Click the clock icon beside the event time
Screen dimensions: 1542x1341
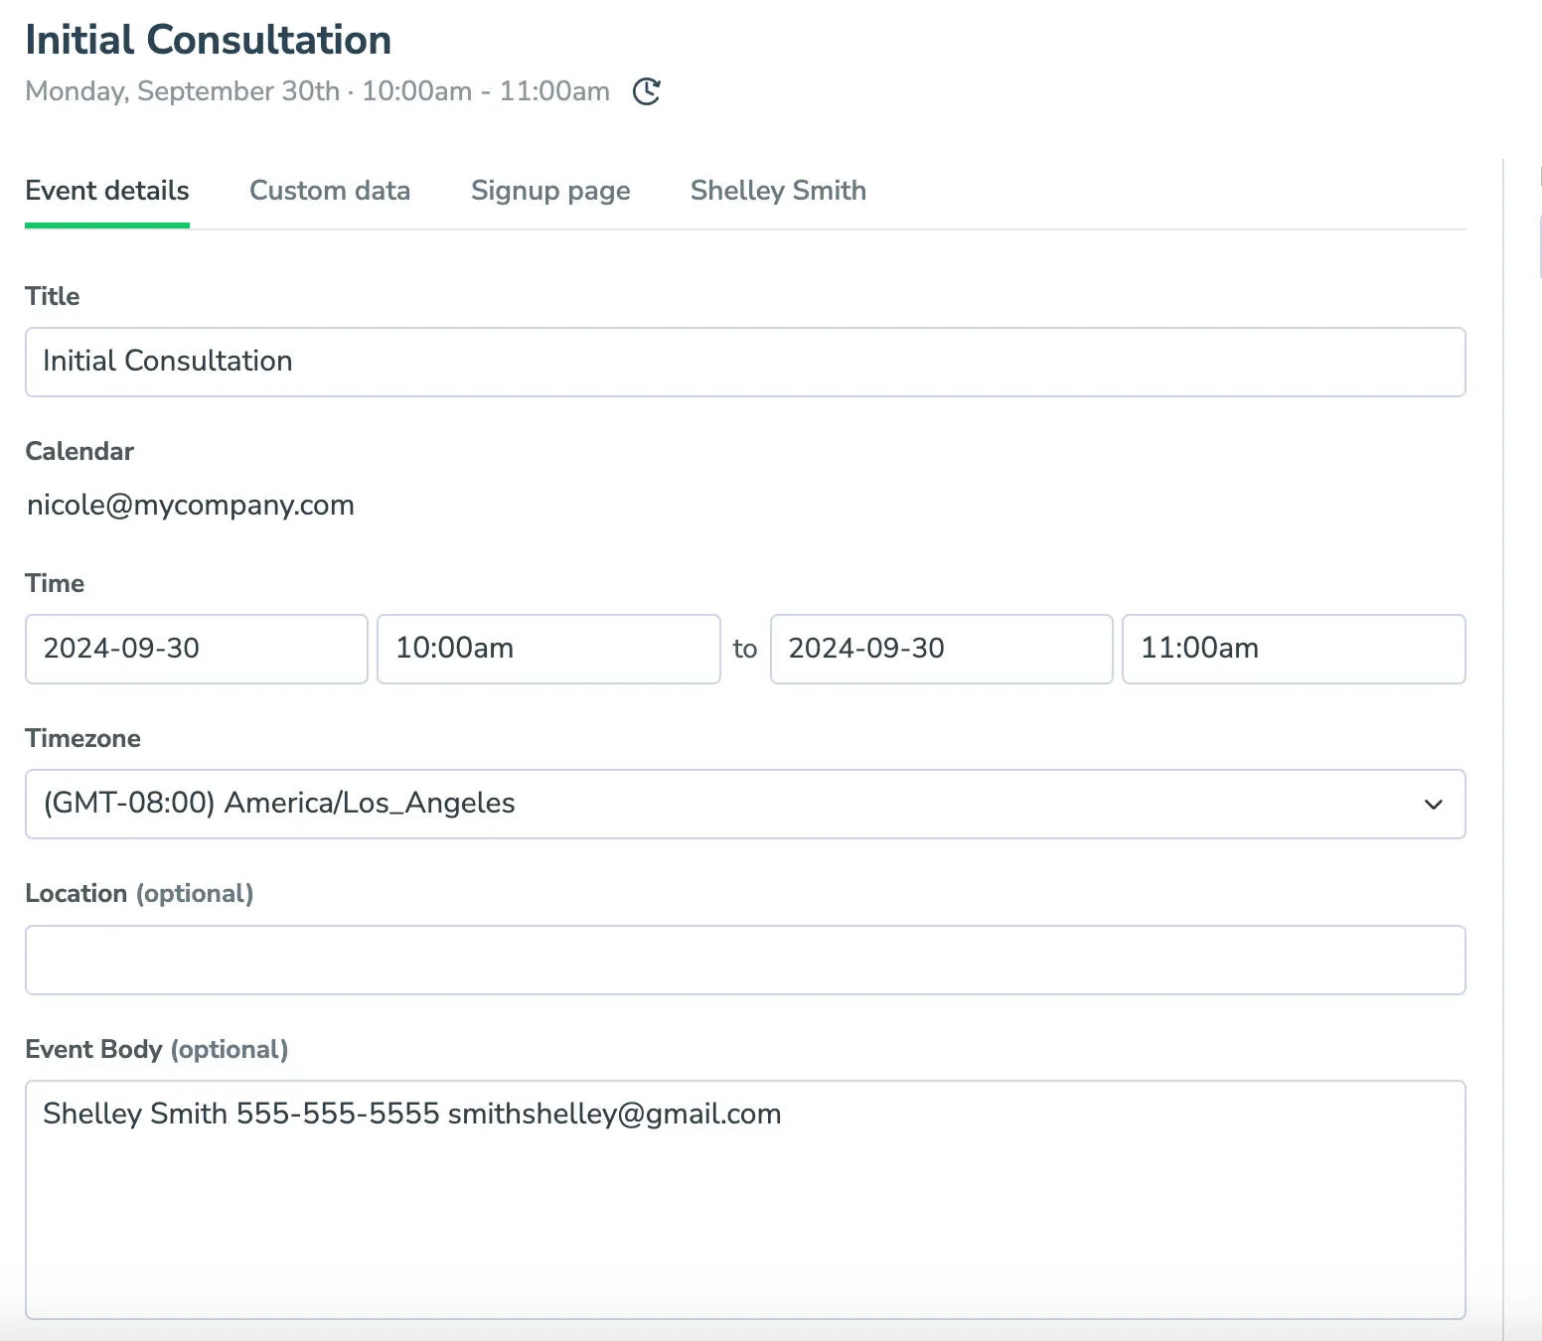pyautogui.click(x=647, y=91)
